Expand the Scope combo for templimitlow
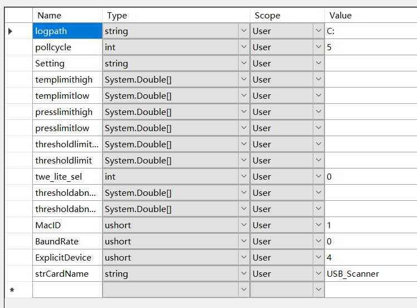Image resolution: width=417 pixels, height=308 pixels. click(318, 95)
